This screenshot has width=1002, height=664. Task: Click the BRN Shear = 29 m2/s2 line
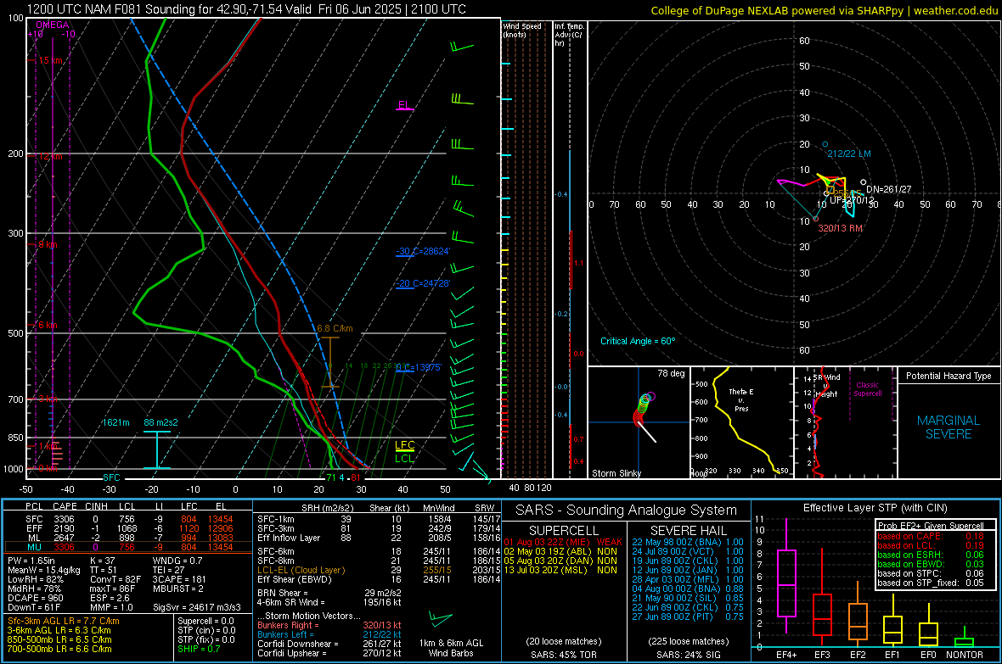(x=329, y=593)
